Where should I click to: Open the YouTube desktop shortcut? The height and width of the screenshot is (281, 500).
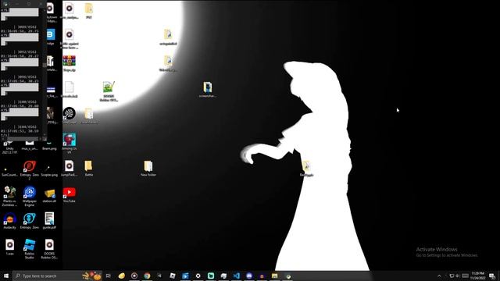[x=70, y=195]
